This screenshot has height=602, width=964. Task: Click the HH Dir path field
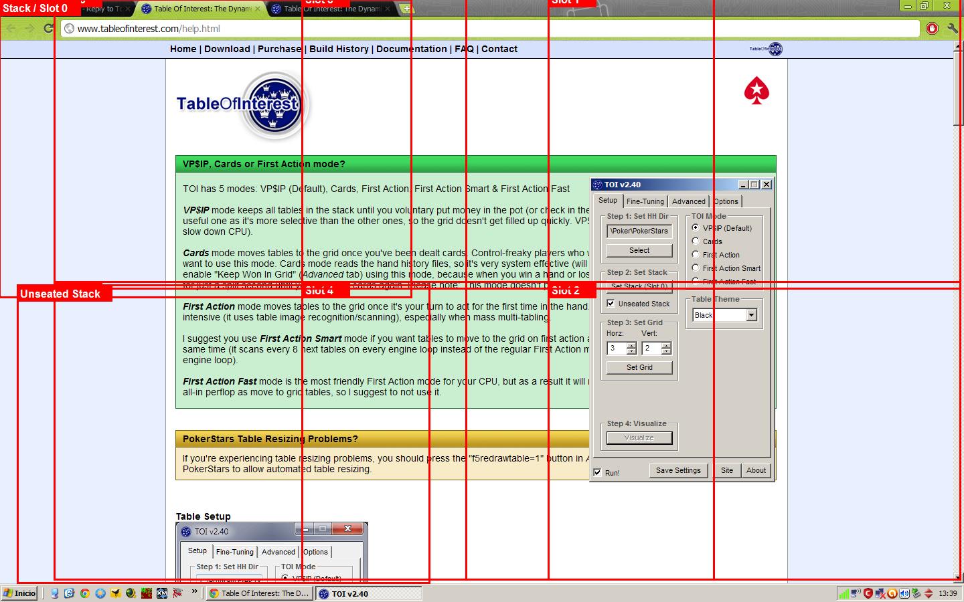point(639,231)
